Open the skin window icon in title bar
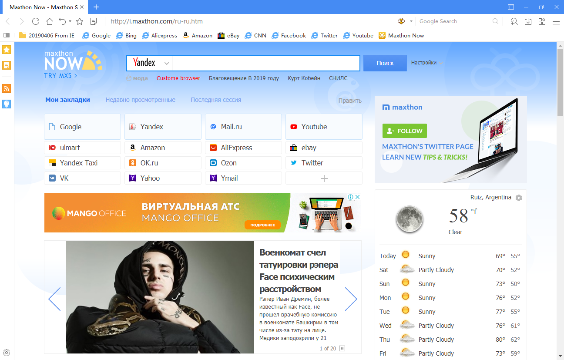Screen dimensions: 564x360 511,7
